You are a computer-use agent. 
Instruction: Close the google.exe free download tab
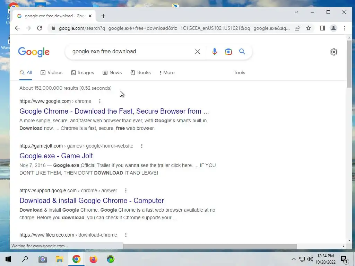tap(90, 16)
